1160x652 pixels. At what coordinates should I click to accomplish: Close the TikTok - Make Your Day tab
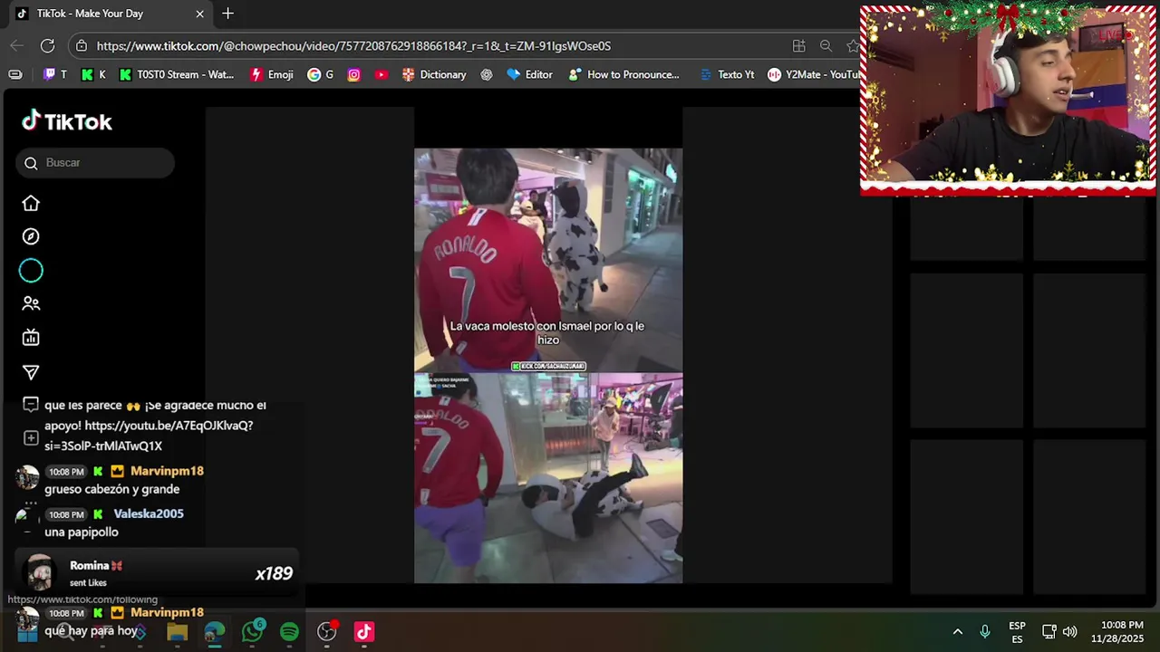pos(199,14)
